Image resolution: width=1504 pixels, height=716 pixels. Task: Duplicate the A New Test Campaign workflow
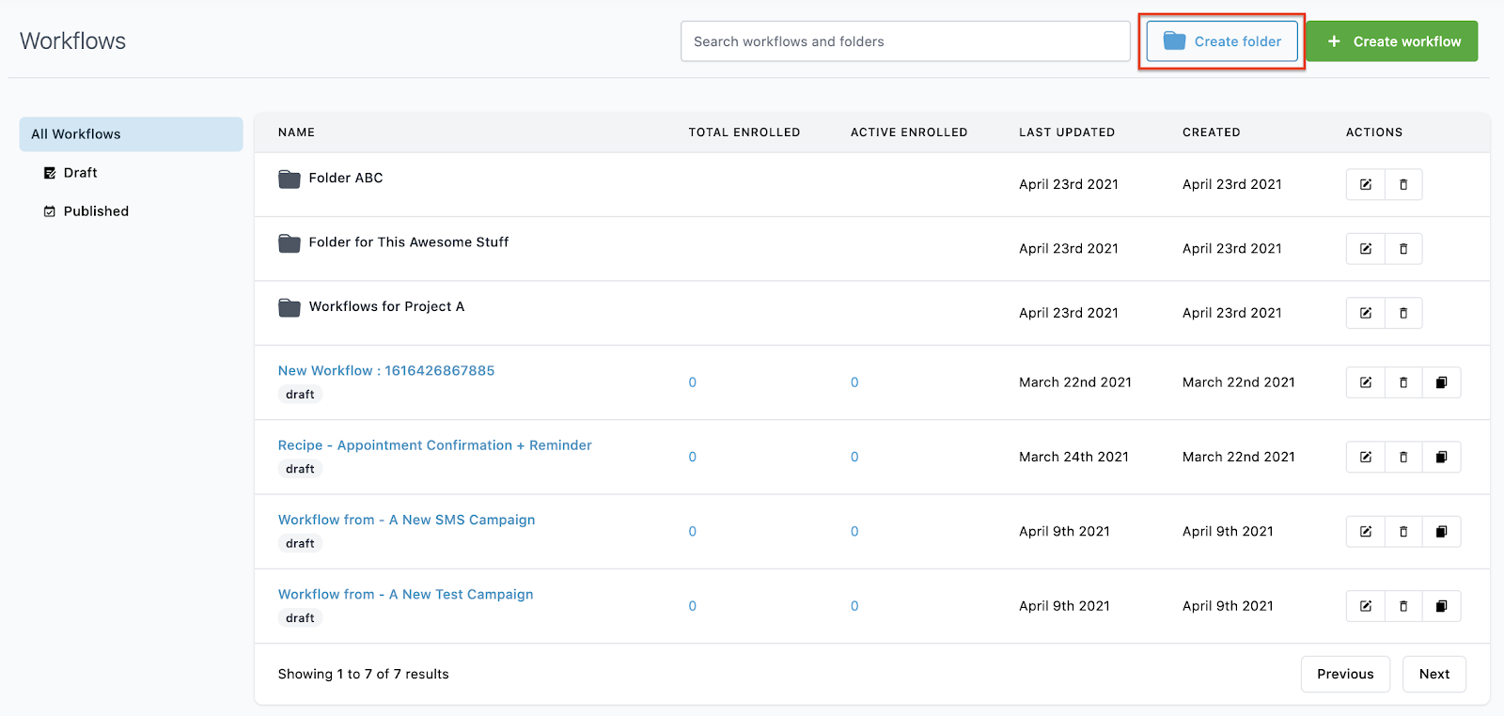pos(1441,606)
